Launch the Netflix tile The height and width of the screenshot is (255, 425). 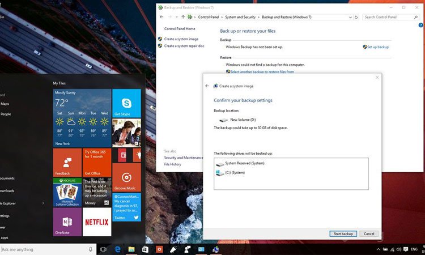point(97,222)
